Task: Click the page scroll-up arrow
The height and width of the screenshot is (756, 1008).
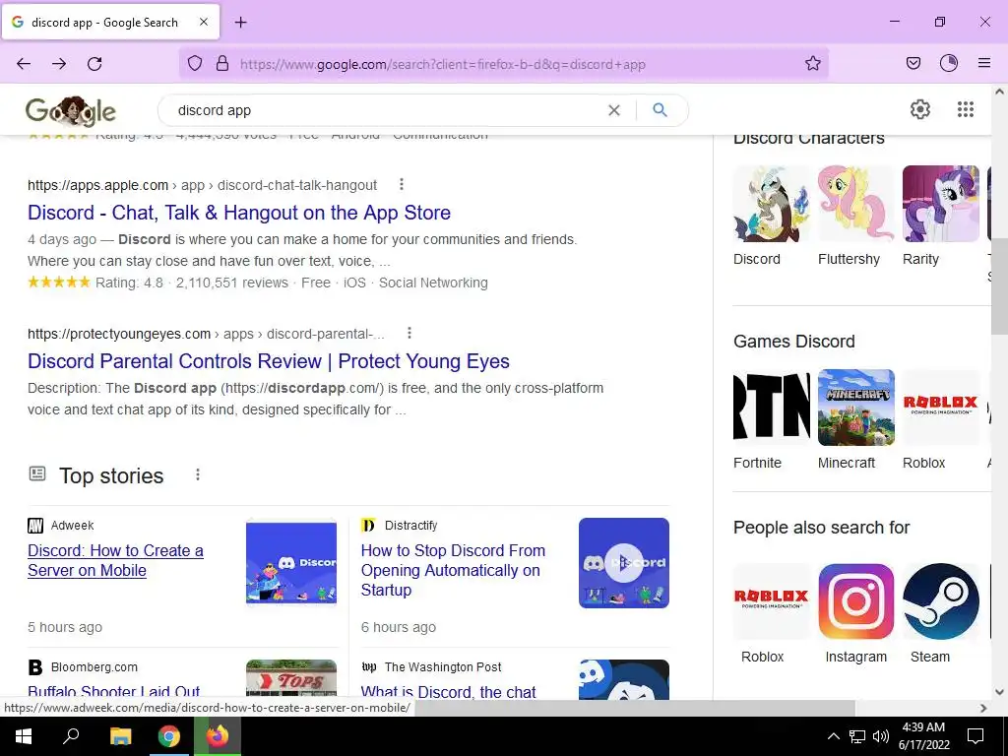Action: point(1000,92)
